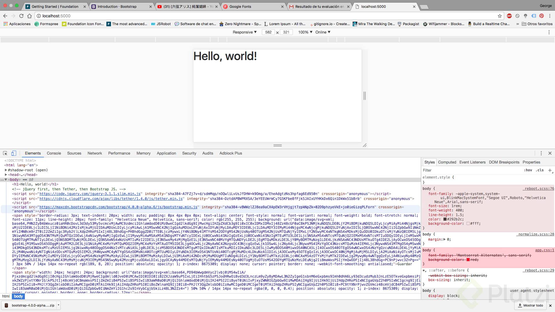Click the Adblock Plus extension icon
The image size is (555, 312).
[x=509, y=16]
